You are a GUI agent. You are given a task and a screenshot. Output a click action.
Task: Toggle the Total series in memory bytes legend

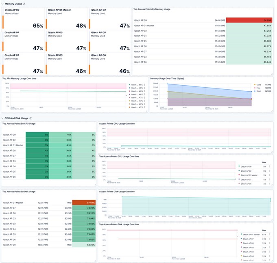pyautogui.click(x=259, y=91)
